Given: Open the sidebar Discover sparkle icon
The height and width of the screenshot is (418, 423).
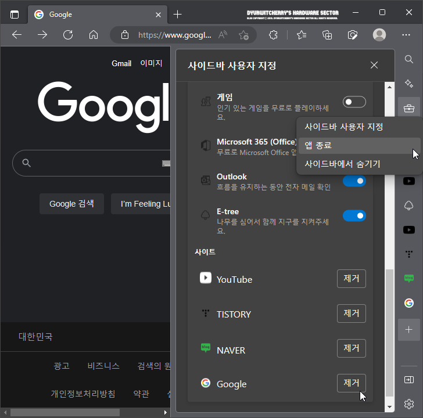Looking at the screenshot, I should (x=409, y=84).
